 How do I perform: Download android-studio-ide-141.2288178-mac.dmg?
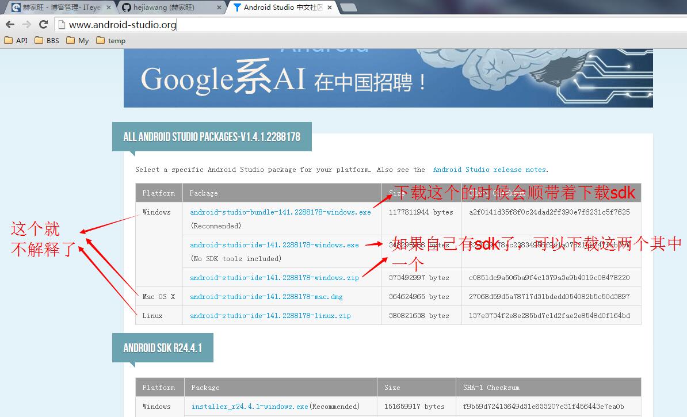[266, 297]
